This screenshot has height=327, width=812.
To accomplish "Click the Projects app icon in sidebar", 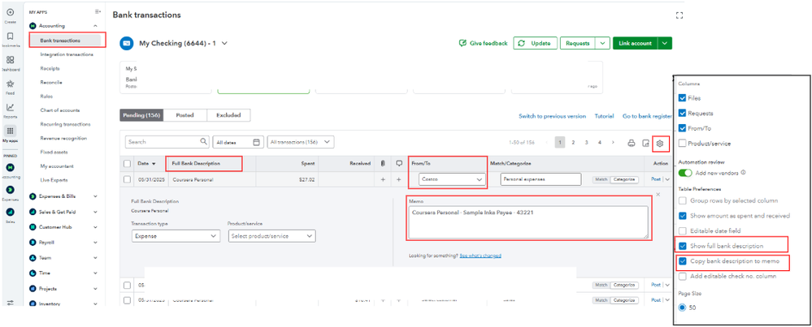I will click(x=33, y=289).
